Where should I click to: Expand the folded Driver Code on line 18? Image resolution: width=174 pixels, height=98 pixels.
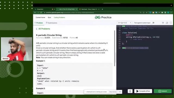click(124, 48)
